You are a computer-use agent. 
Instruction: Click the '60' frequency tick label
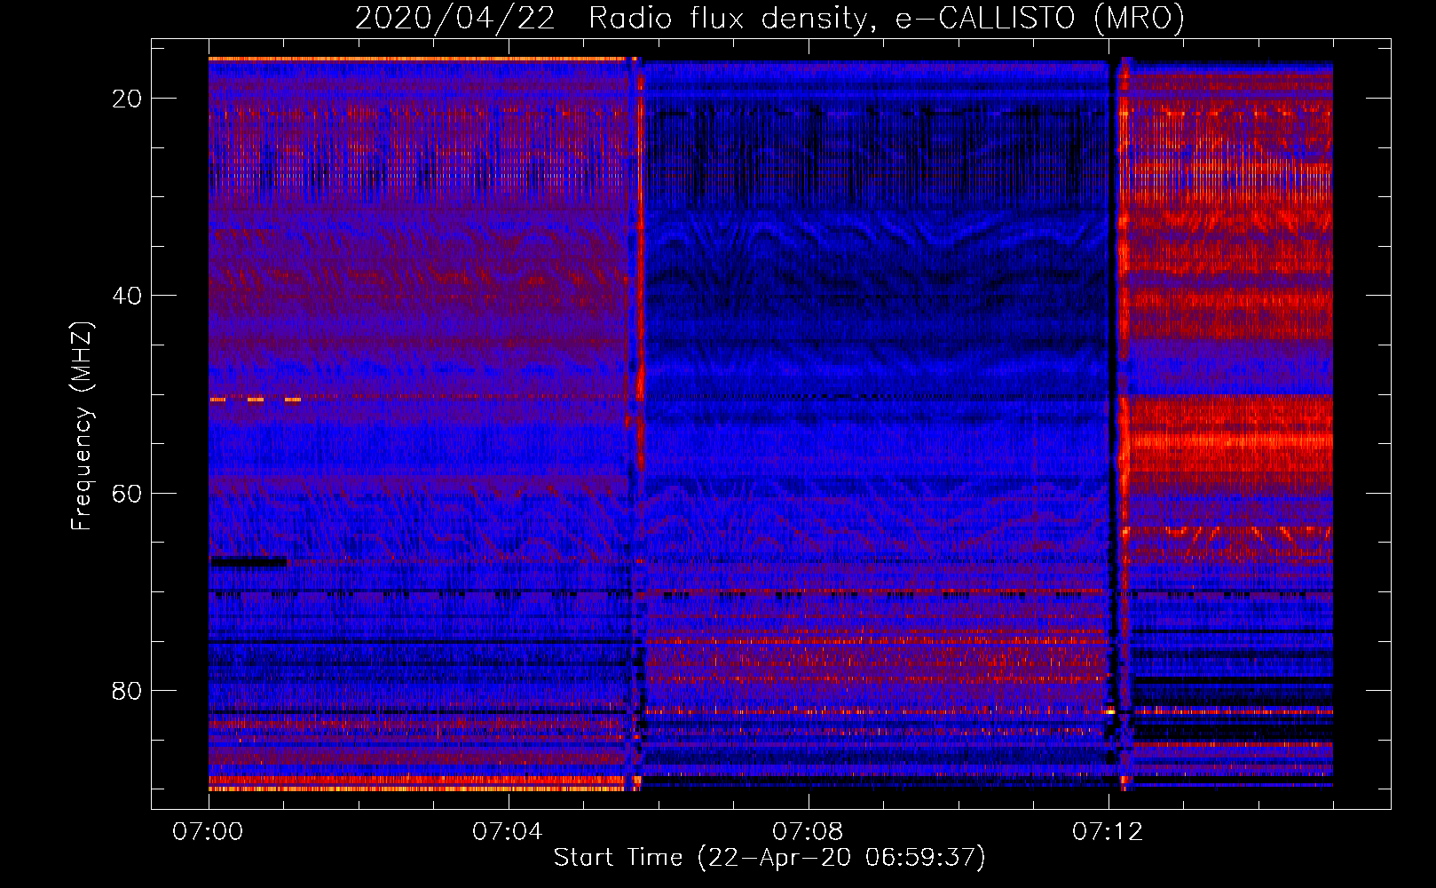127,494
